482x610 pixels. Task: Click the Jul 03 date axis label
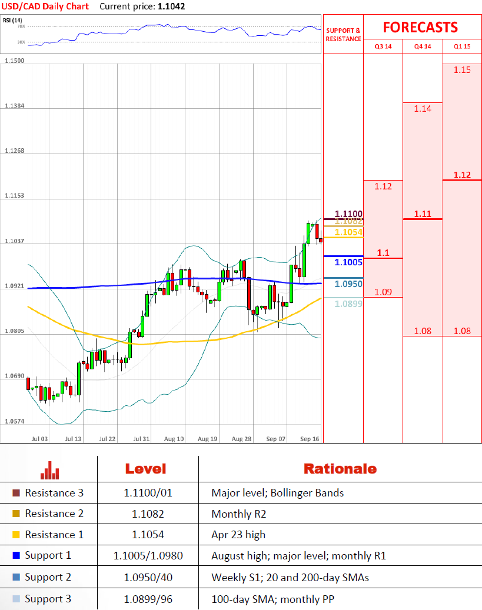click(x=39, y=439)
